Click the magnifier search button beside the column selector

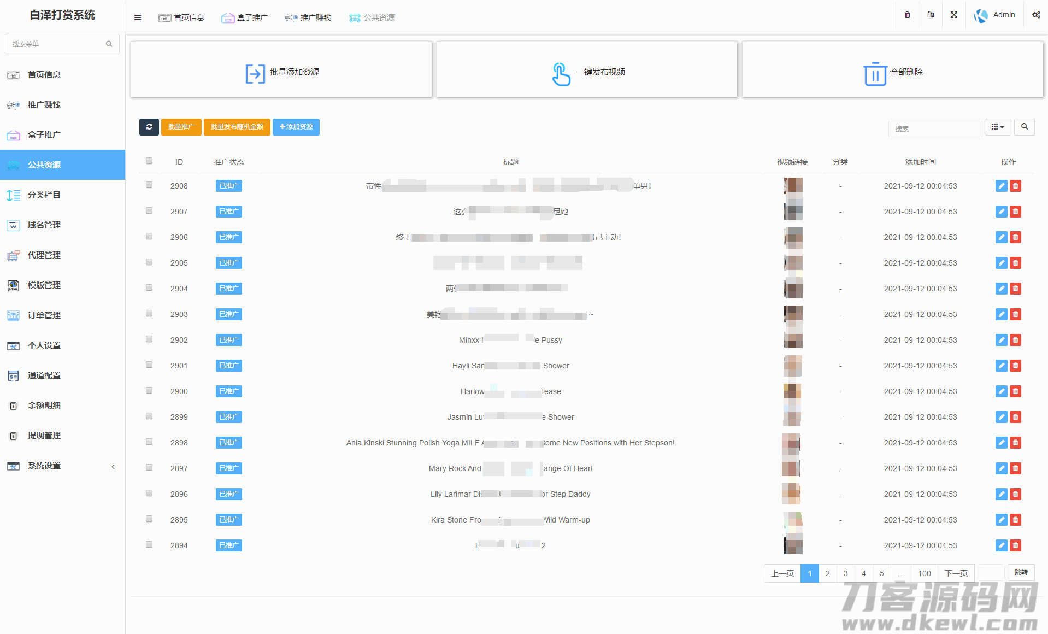point(1025,127)
